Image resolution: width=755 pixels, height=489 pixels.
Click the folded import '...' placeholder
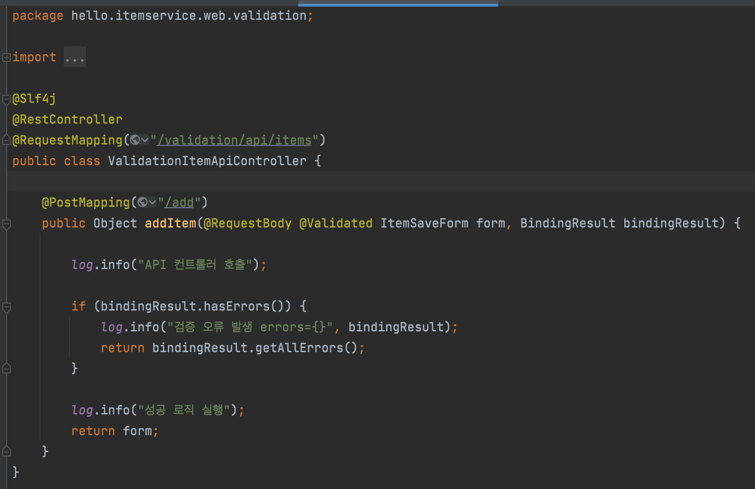click(75, 57)
